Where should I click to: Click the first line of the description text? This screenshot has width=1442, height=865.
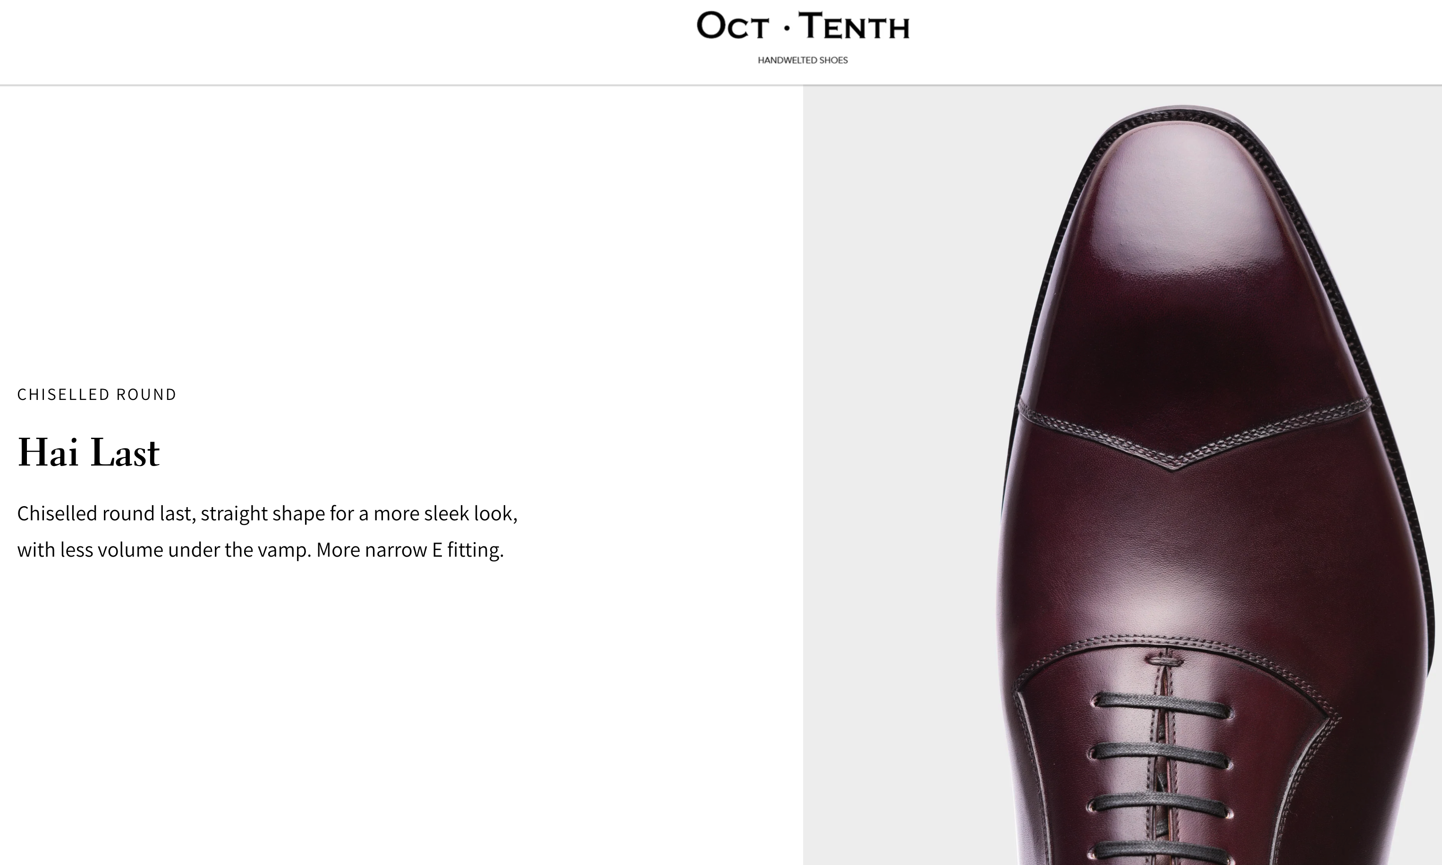267,514
